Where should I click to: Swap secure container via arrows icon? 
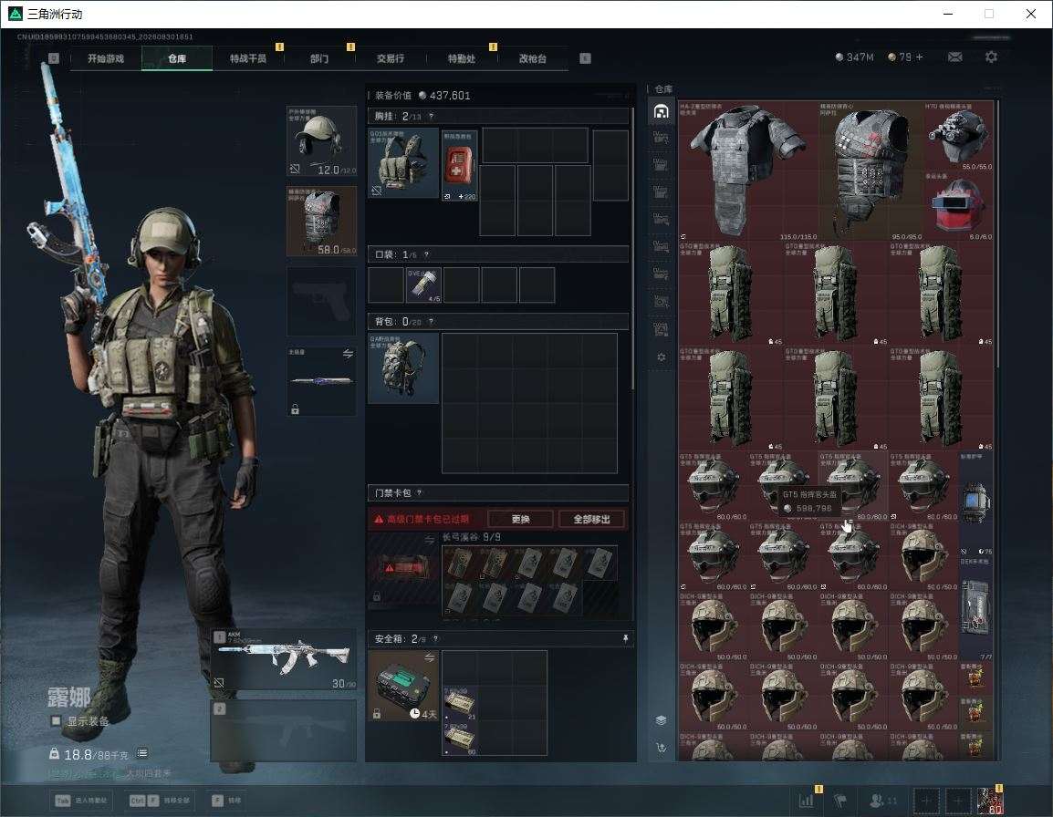pyautogui.click(x=429, y=658)
